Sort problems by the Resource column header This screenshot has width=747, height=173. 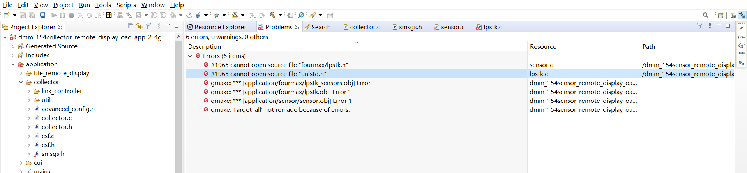click(543, 46)
